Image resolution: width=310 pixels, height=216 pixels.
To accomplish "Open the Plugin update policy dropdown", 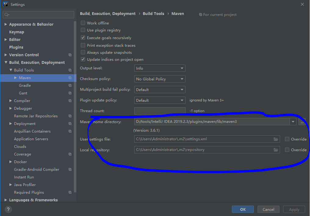I will [160, 101].
